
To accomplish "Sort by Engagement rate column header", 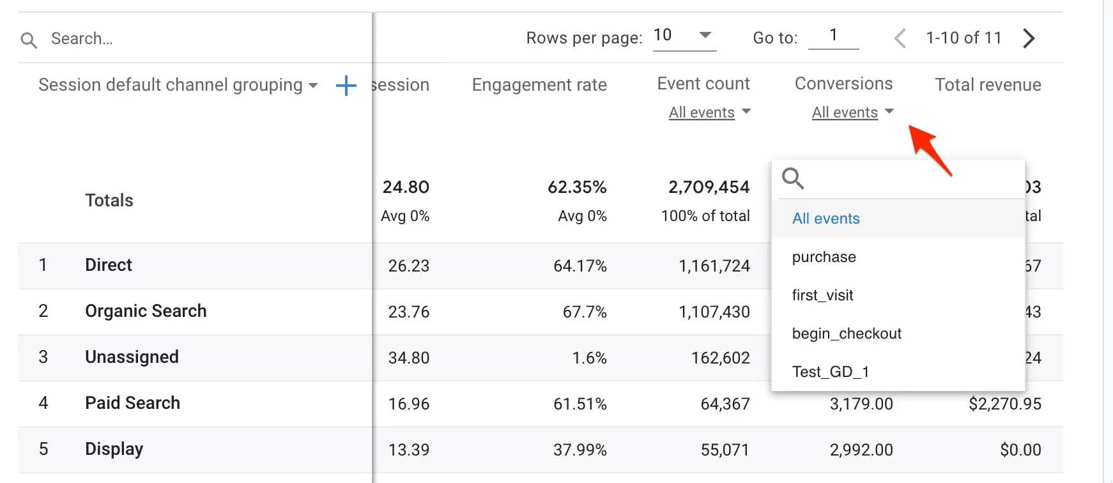I will click(539, 85).
